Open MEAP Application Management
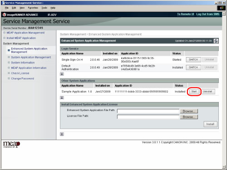Screen dimensions: 227x170 pos(25,33)
